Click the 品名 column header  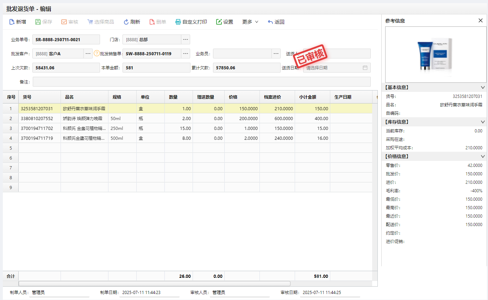tap(85, 97)
